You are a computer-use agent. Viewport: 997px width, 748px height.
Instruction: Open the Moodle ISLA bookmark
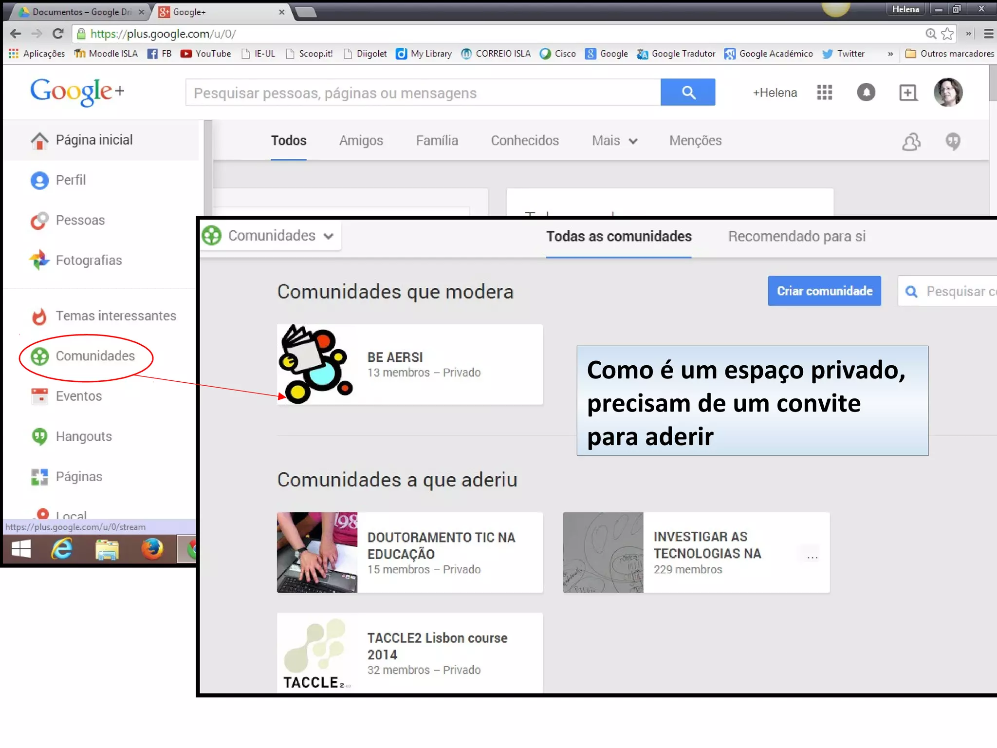(106, 54)
